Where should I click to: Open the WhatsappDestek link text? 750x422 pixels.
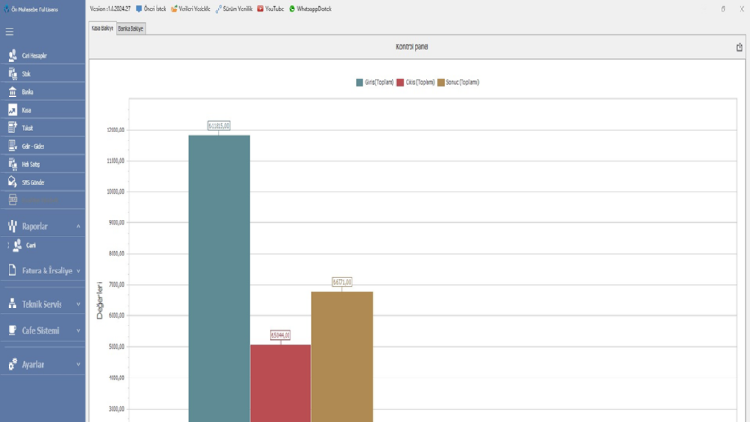click(x=314, y=9)
